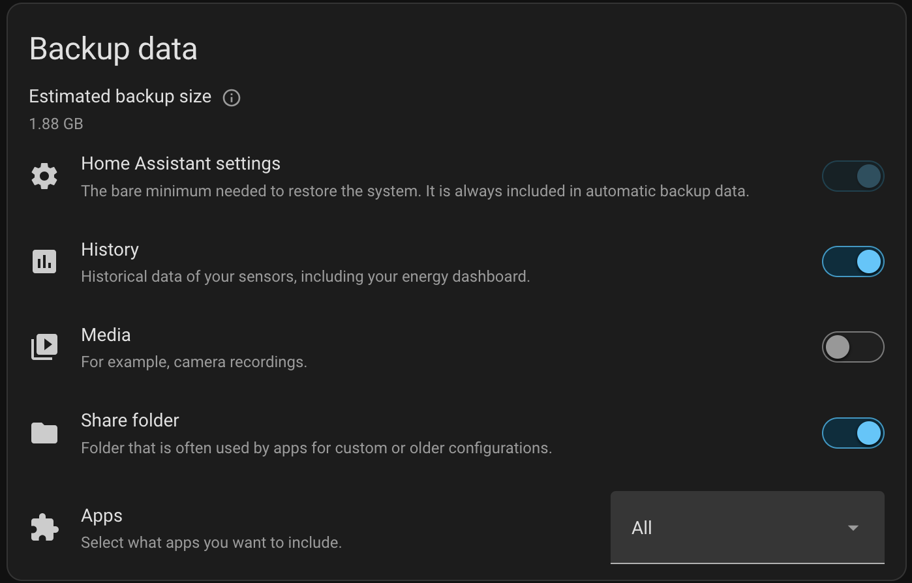Click the Home Assistant settings title
The image size is (912, 583).
181,164
